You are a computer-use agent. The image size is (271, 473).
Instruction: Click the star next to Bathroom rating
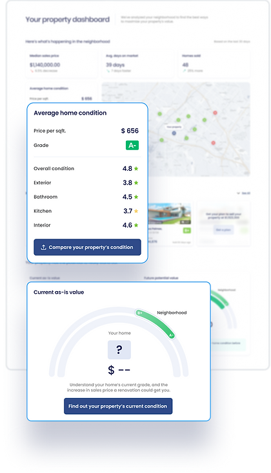[136, 197]
